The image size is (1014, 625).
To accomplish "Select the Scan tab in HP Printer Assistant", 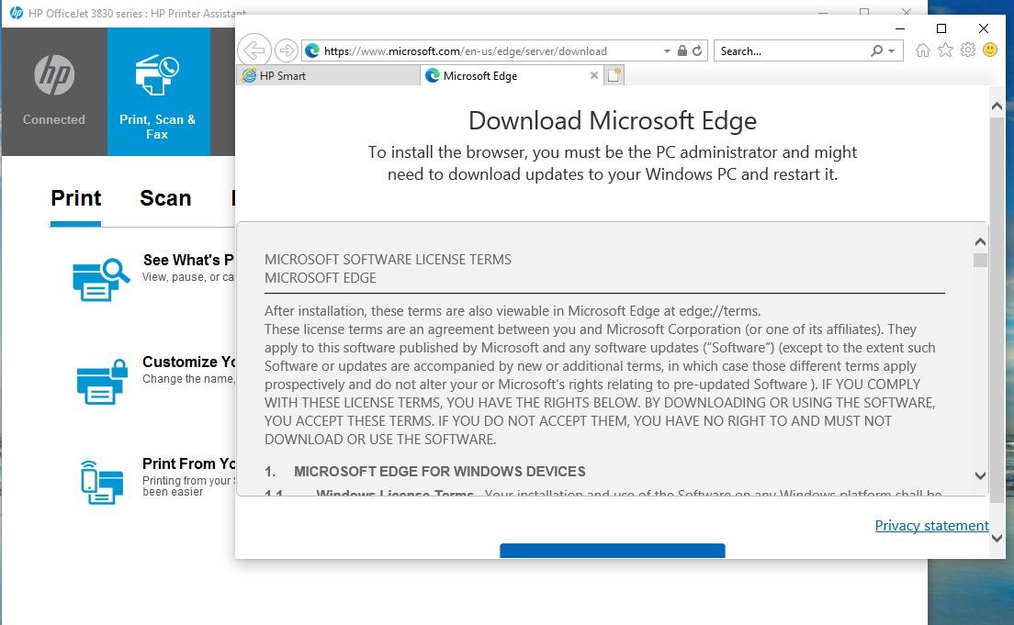I will [x=165, y=198].
